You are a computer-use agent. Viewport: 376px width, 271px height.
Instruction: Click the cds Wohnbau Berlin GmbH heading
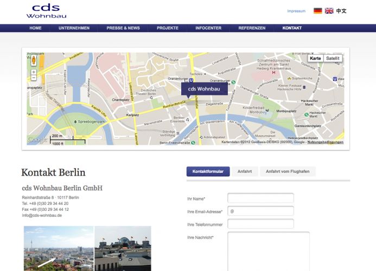click(x=62, y=188)
